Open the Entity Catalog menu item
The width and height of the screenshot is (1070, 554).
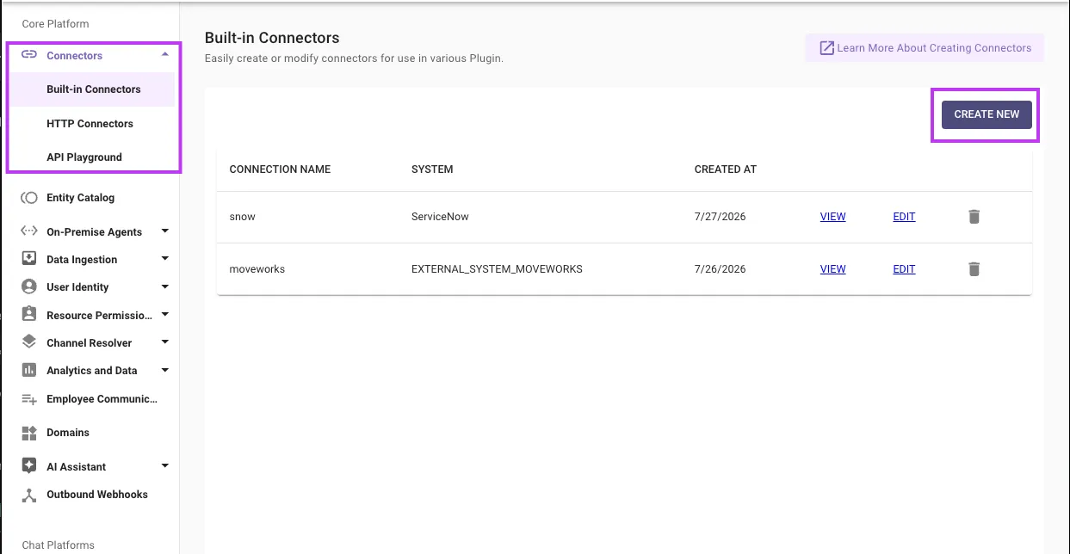[x=80, y=198]
